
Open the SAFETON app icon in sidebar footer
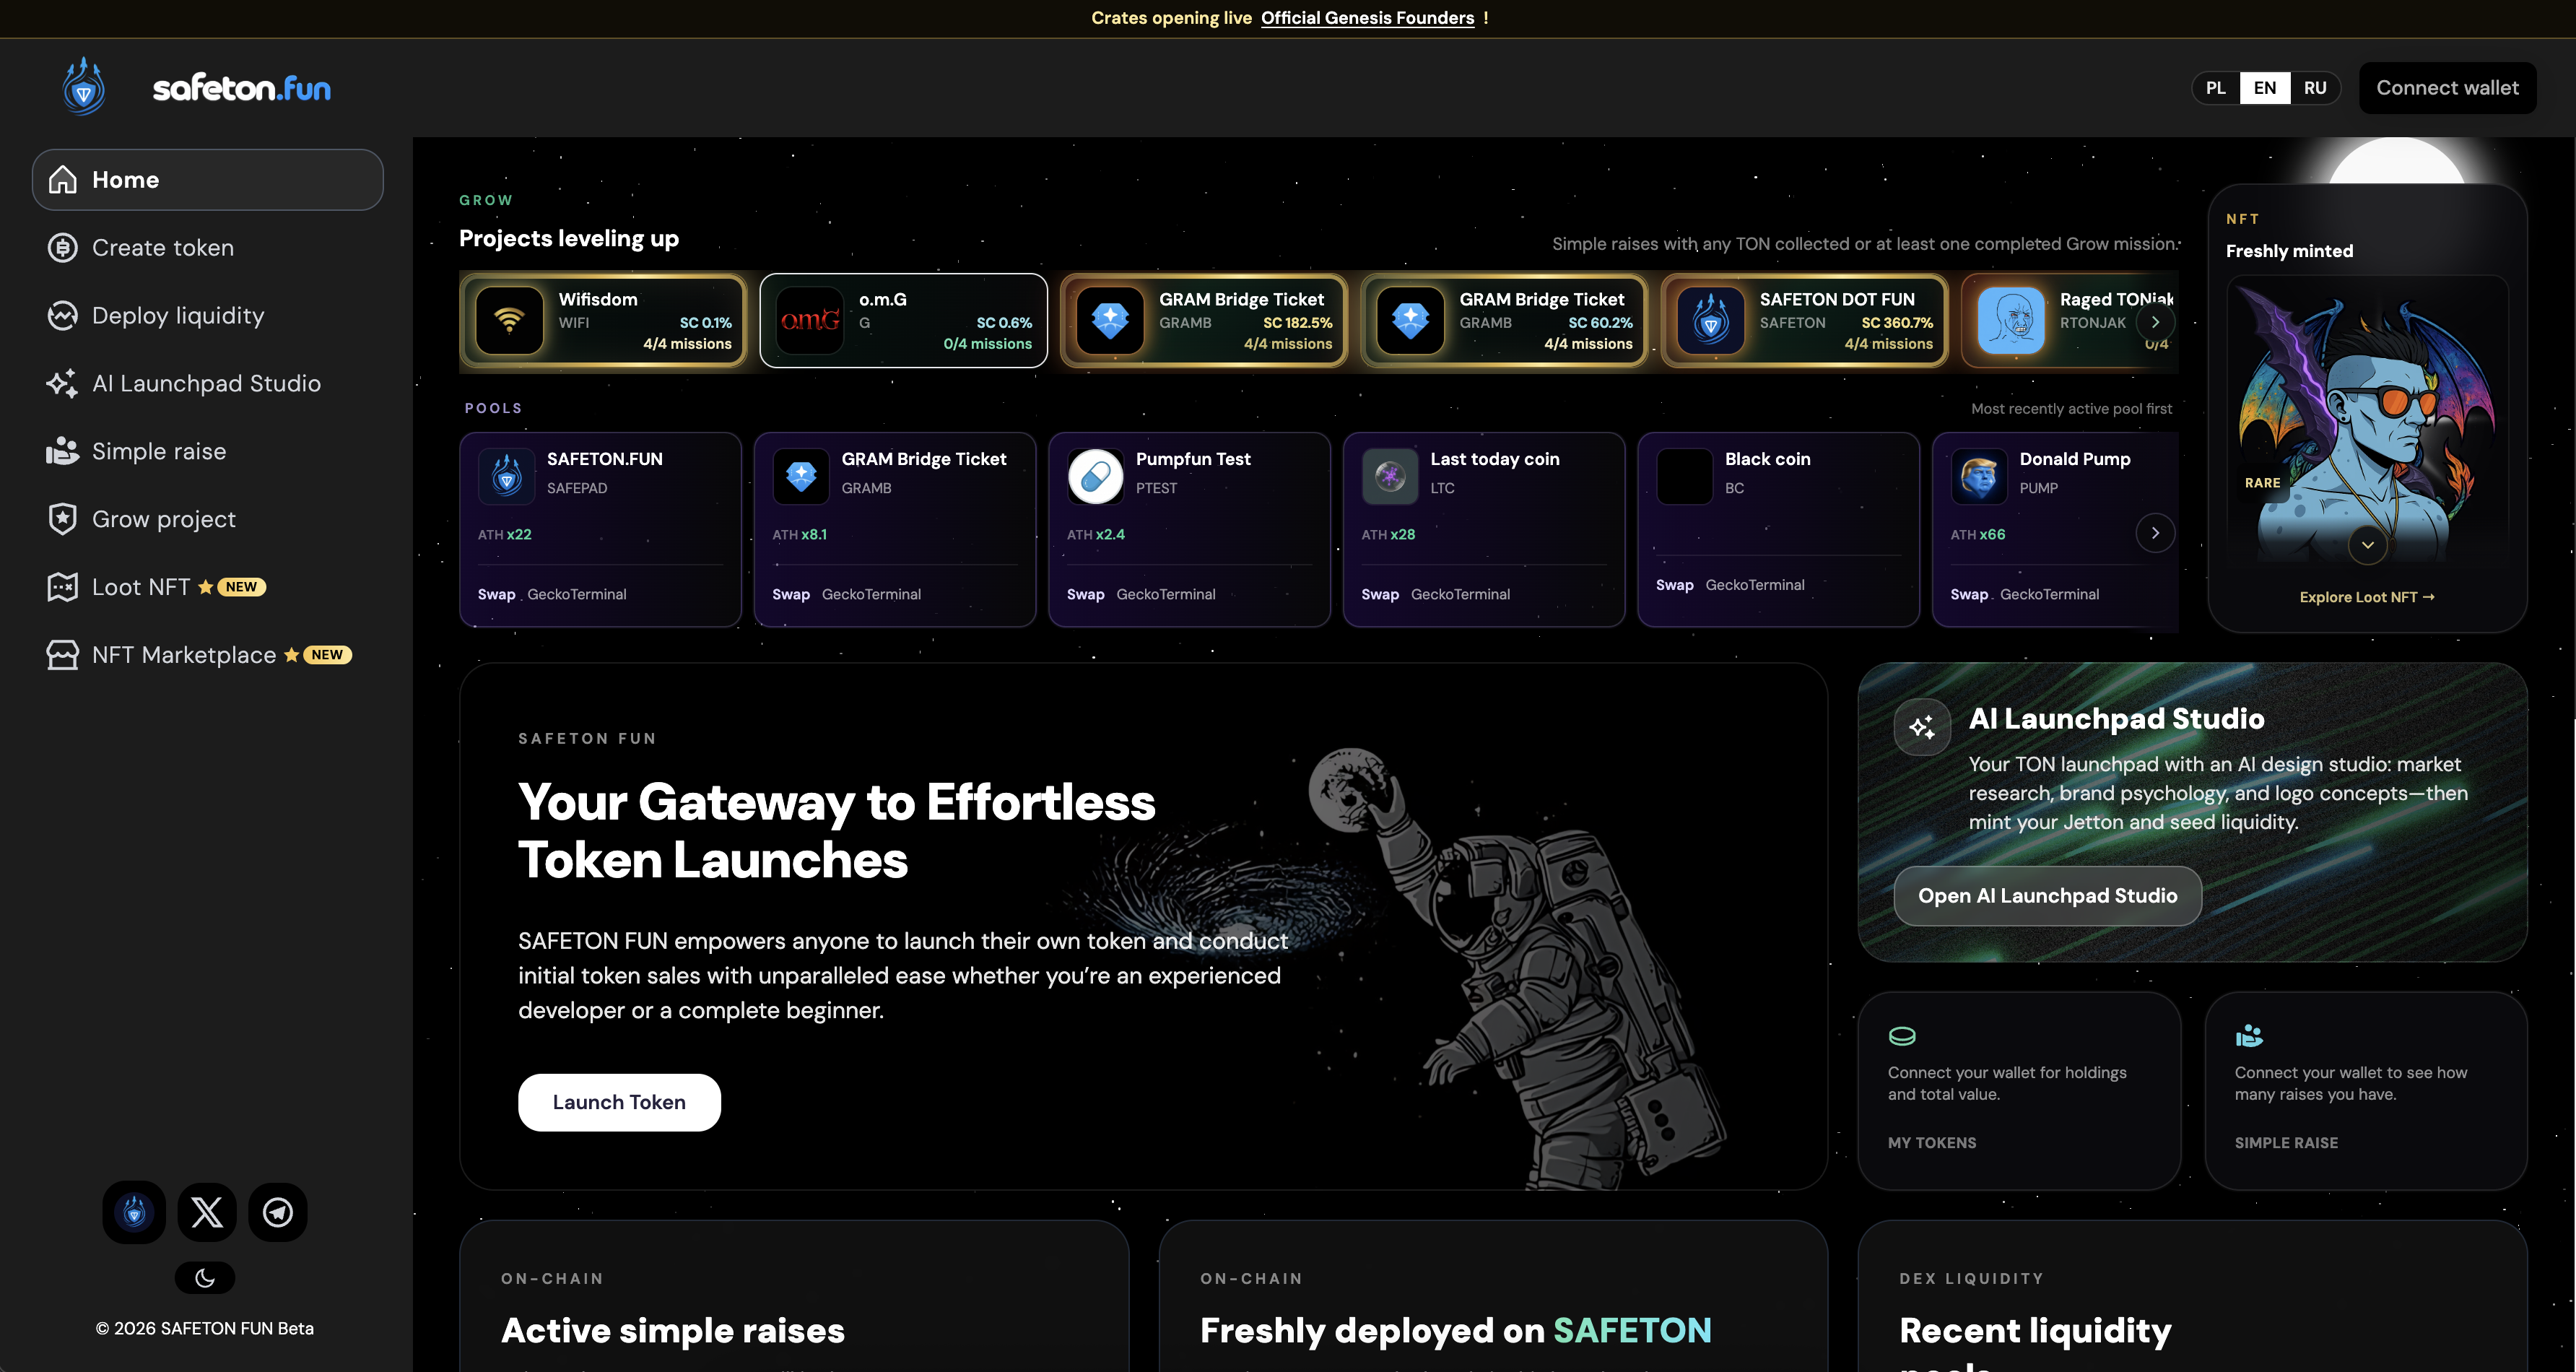(134, 1213)
